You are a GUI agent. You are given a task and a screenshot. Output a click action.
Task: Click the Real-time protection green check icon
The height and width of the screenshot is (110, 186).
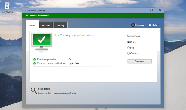pos(34,59)
